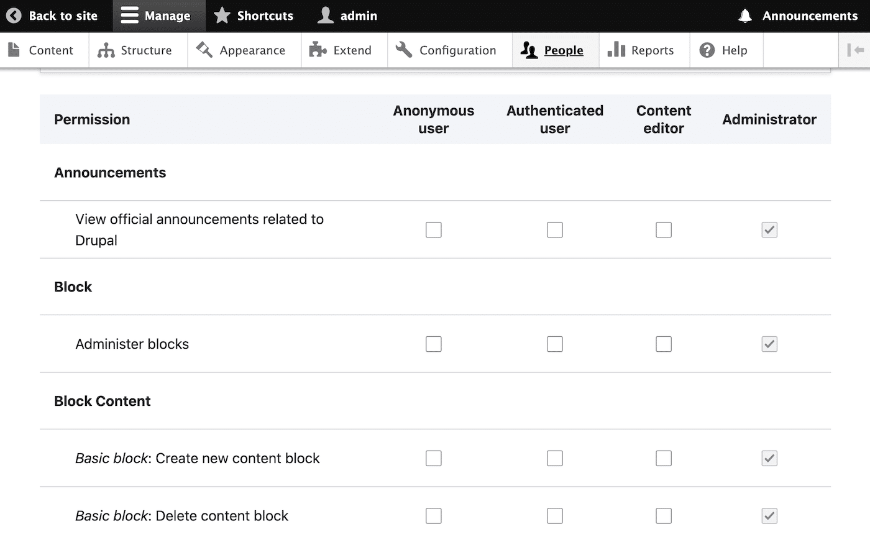The width and height of the screenshot is (870, 542).
Task: Open the Announcements toolbar label
Action: coord(810,16)
